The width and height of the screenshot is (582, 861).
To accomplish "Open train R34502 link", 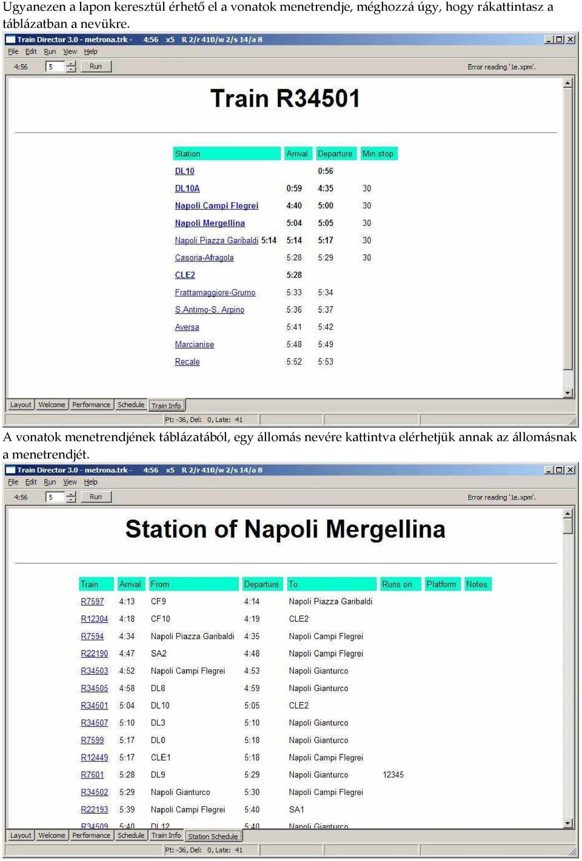I will point(94,792).
